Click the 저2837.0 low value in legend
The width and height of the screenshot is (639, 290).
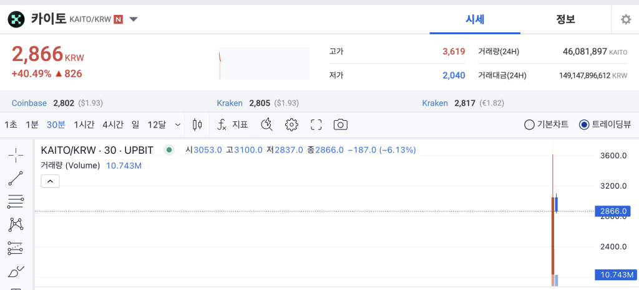285,150
